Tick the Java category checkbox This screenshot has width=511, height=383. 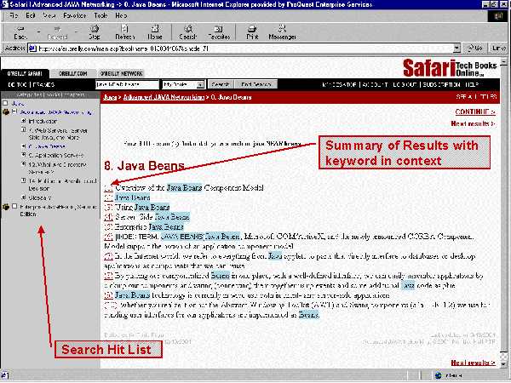pos(5,103)
